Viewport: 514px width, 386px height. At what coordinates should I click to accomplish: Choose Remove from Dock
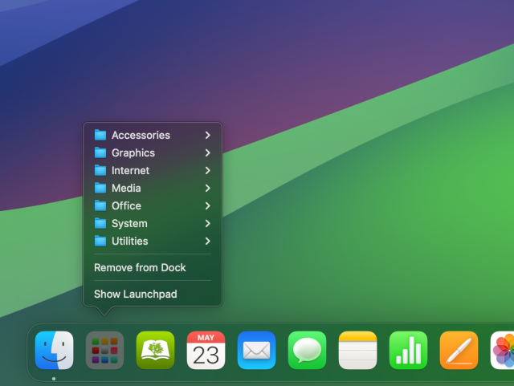click(153, 267)
